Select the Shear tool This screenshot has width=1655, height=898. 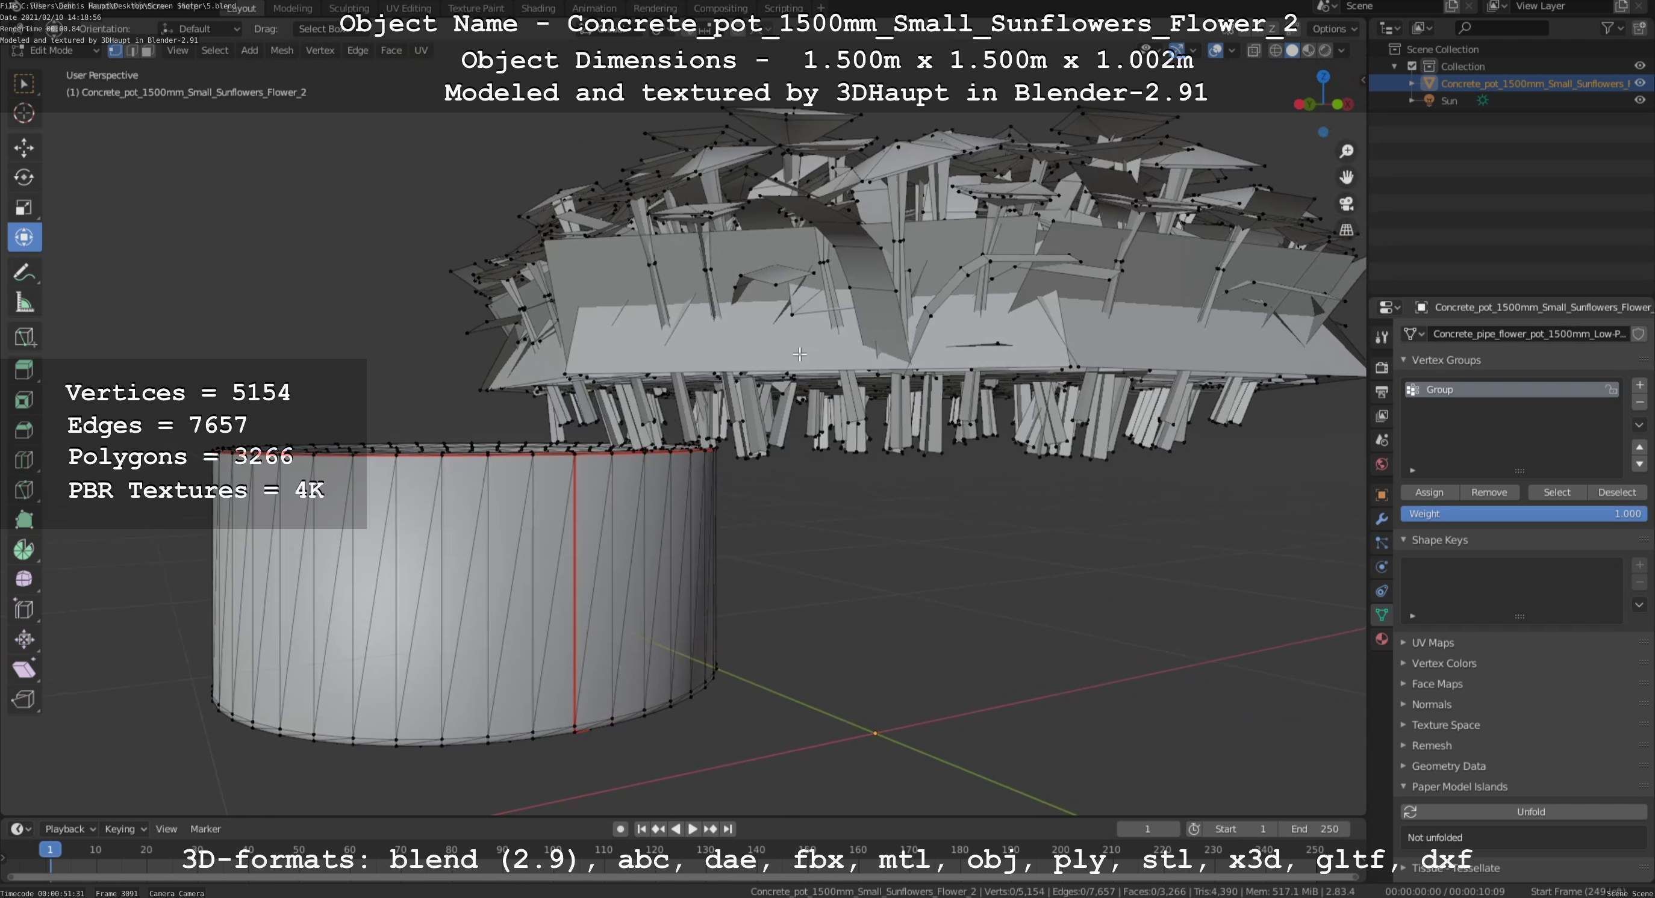[x=23, y=669]
